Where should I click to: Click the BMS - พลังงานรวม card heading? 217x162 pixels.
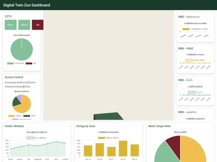click(189, 17)
